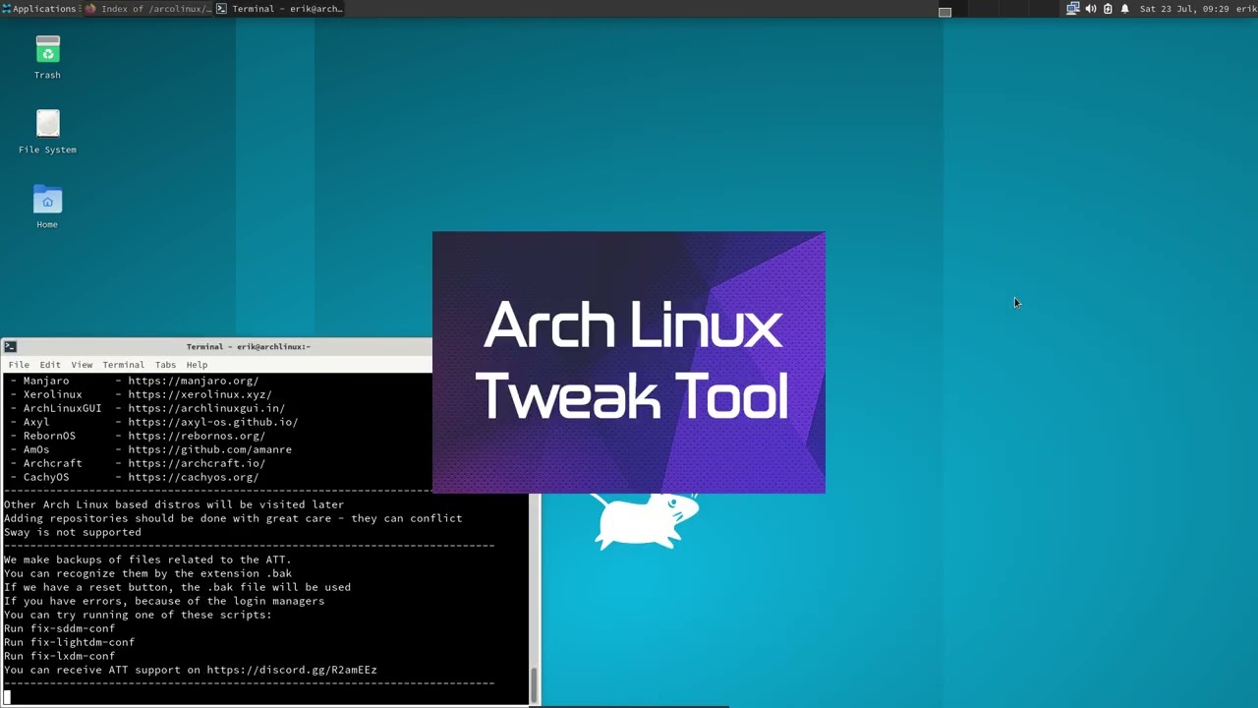Click the terminal window menu icon

coord(10,346)
